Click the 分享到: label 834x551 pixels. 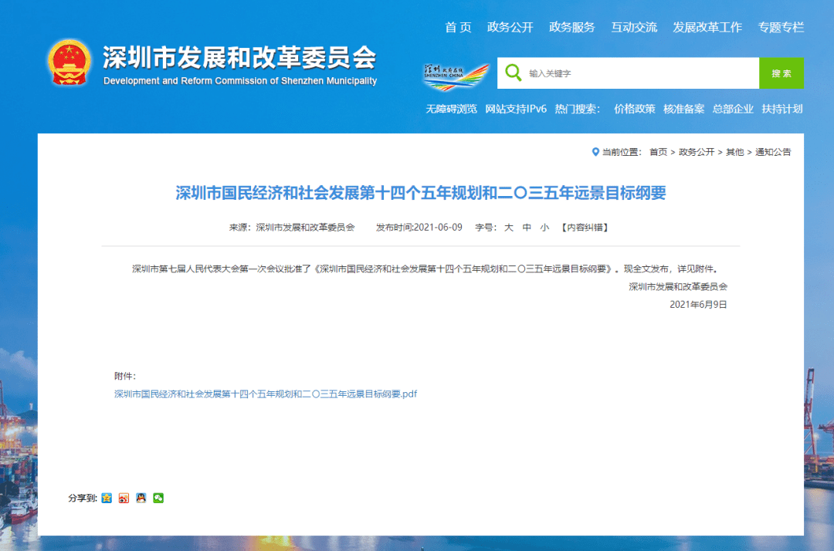click(83, 498)
